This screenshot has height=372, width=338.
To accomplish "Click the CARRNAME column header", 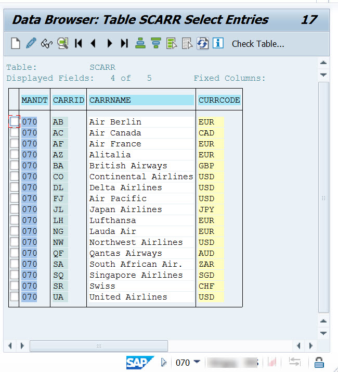I will [x=141, y=100].
